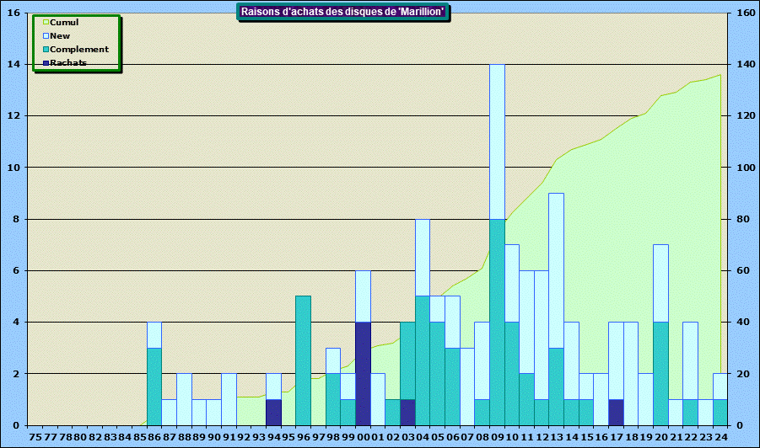Viewport: 760px width, 448px height.
Task: Click the right axis value '160'
Action: point(746,13)
